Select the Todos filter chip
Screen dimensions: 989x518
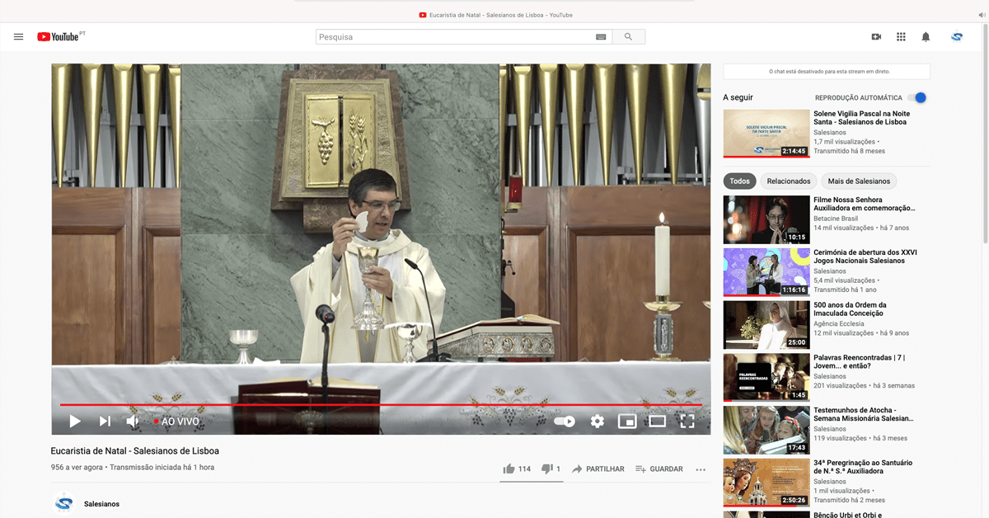pos(740,181)
